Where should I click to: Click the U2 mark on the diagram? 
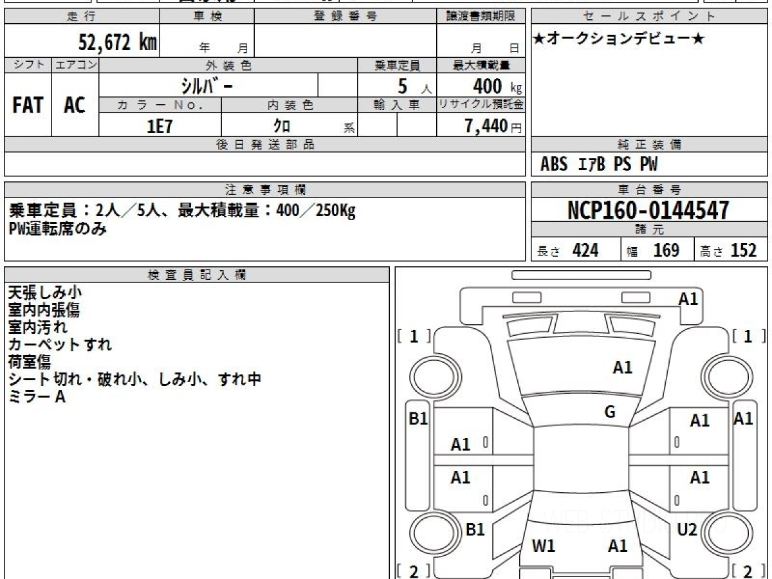pyautogui.click(x=687, y=529)
